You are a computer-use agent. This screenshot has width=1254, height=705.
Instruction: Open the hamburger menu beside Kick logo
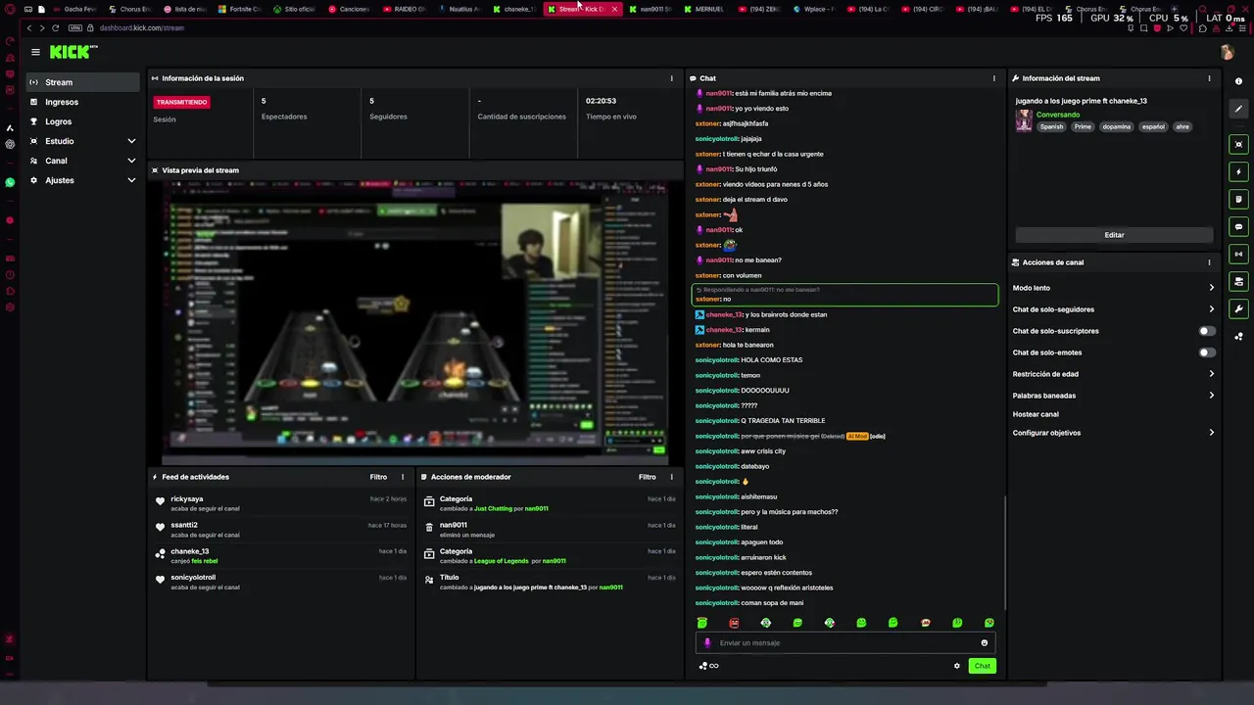point(35,52)
